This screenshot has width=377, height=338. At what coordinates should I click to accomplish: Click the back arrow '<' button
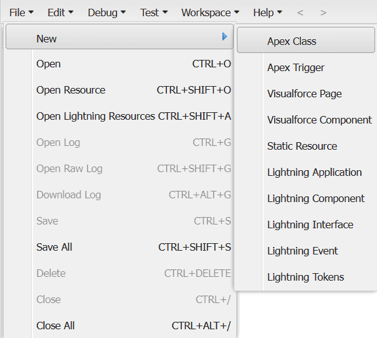pyautogui.click(x=300, y=12)
